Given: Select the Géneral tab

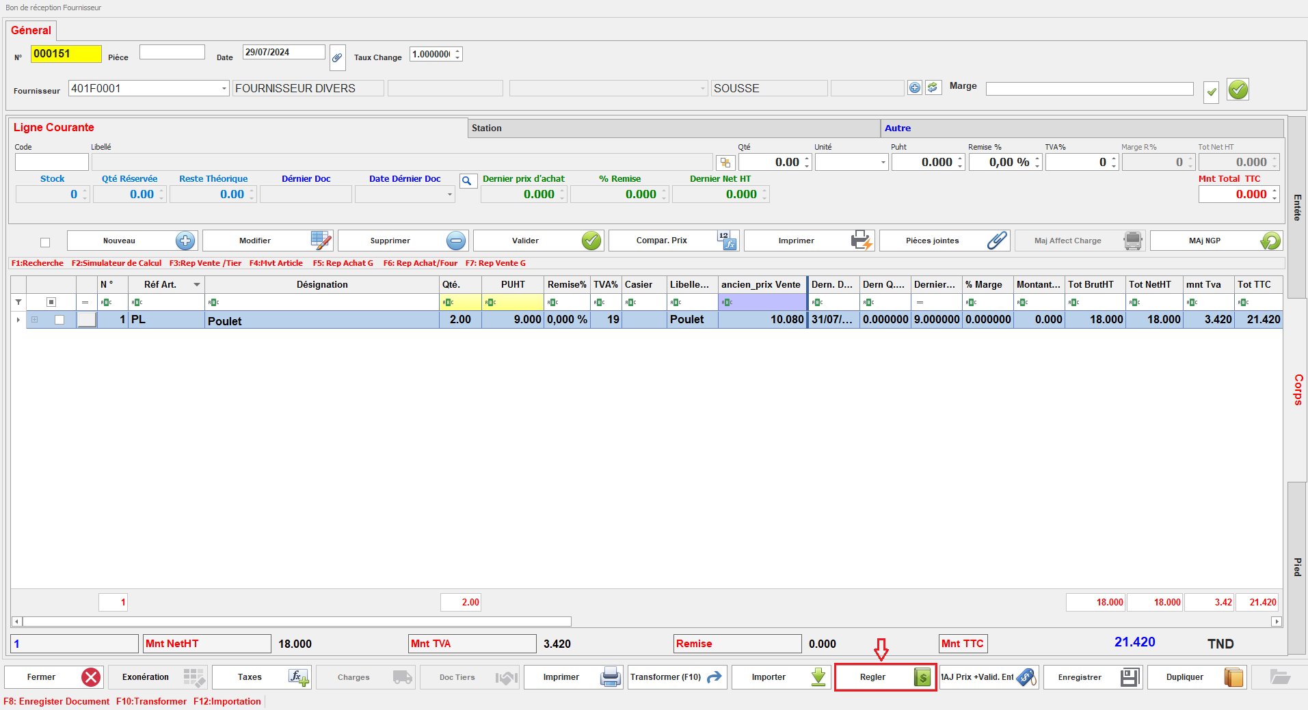Looking at the screenshot, I should click(31, 30).
